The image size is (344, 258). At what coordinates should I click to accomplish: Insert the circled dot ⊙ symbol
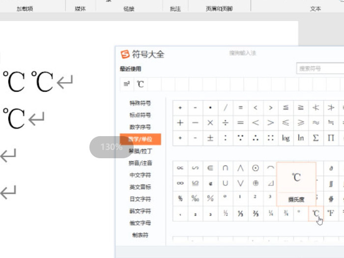coord(256,168)
